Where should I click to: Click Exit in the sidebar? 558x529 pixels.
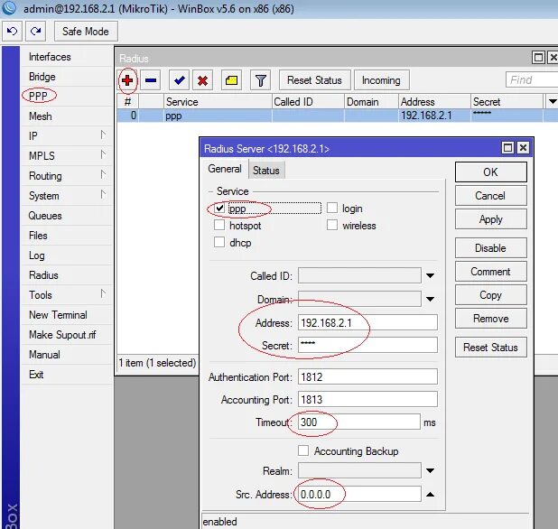(x=36, y=375)
